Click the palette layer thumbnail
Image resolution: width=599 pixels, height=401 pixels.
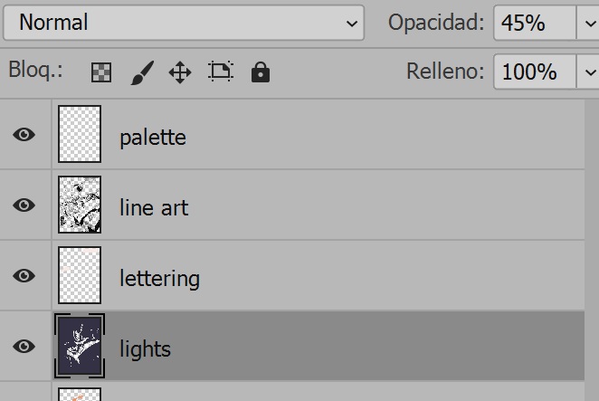pyautogui.click(x=80, y=135)
